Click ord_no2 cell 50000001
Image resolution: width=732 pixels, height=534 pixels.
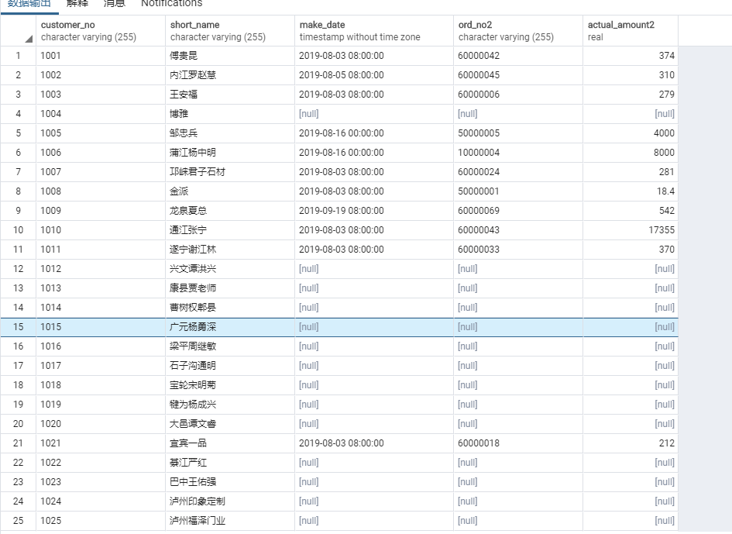click(x=518, y=191)
